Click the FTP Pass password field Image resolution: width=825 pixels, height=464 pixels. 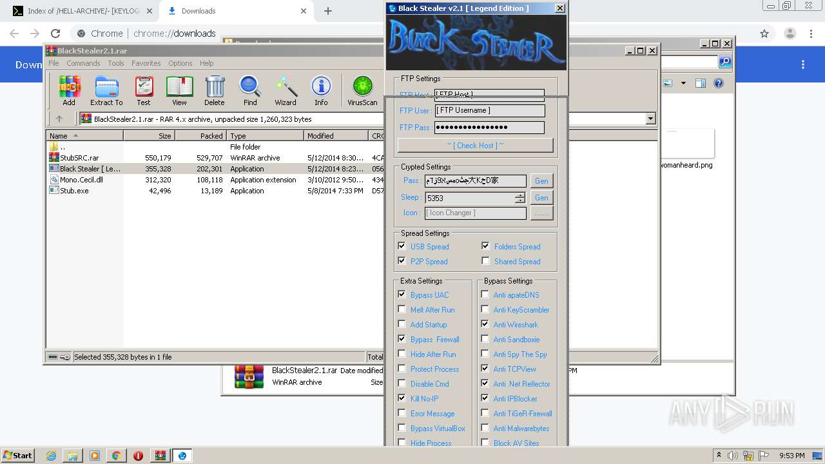click(x=489, y=127)
